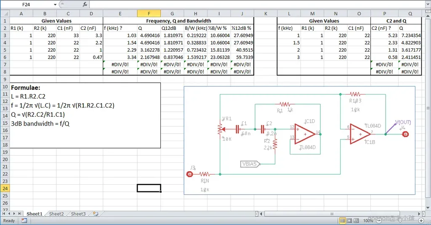The width and height of the screenshot is (431, 225).
Task: Click the horizontal scrollbar thumb
Action: 332,214
